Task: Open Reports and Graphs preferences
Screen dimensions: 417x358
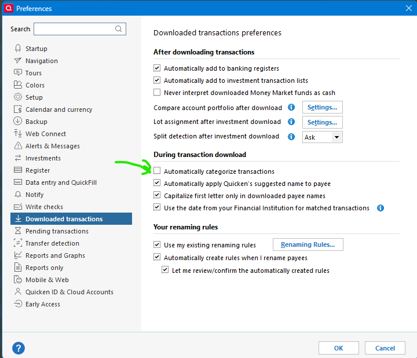Action: (55, 255)
